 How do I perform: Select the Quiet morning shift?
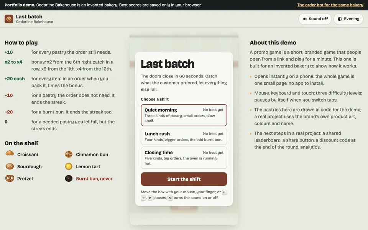184,115
